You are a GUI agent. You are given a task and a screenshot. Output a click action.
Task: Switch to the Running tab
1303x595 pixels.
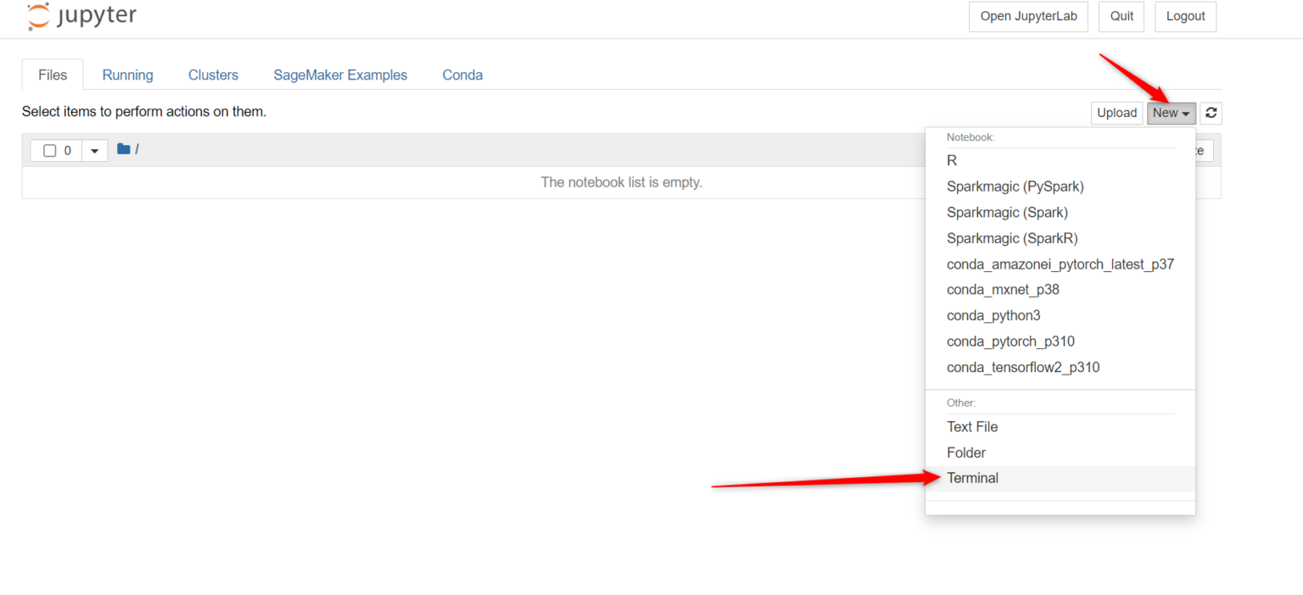127,75
